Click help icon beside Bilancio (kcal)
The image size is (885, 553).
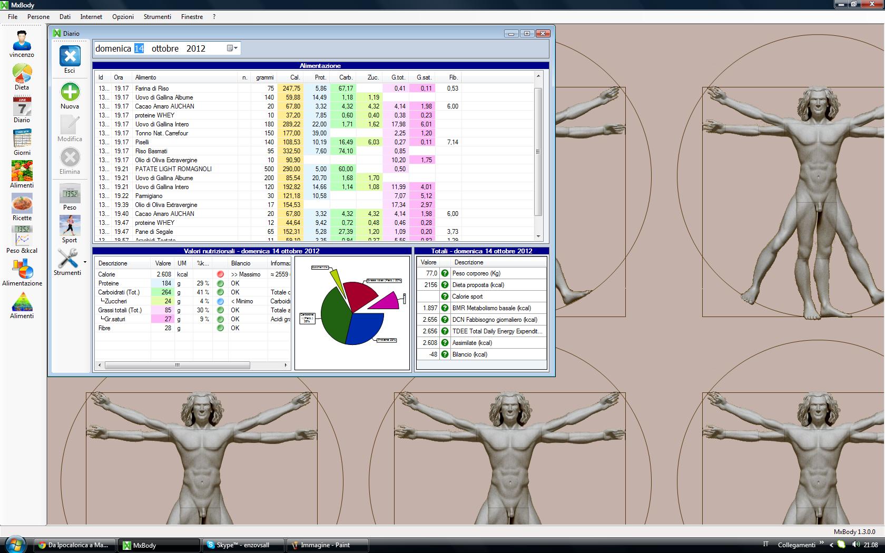[x=445, y=354]
